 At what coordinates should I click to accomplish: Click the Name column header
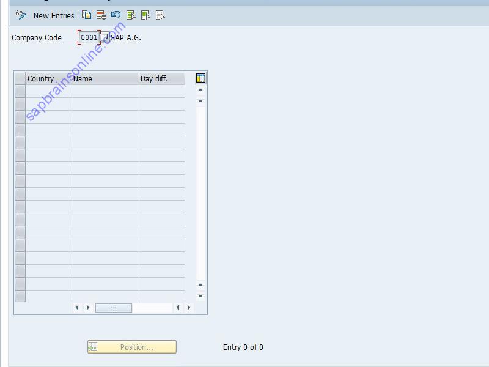pyautogui.click(x=105, y=78)
